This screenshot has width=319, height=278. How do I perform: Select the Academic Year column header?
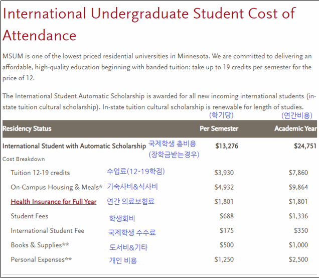point(295,128)
